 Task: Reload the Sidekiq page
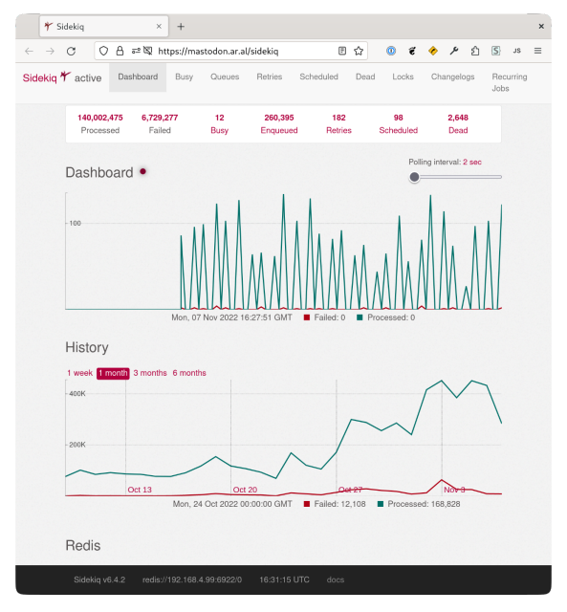click(x=71, y=51)
